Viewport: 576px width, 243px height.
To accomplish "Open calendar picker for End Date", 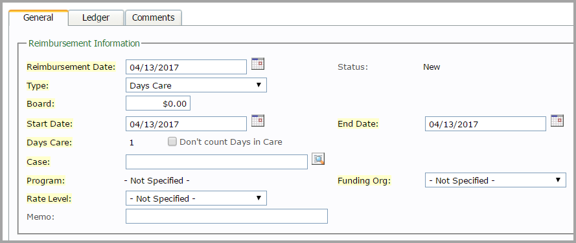I will click(x=557, y=121).
